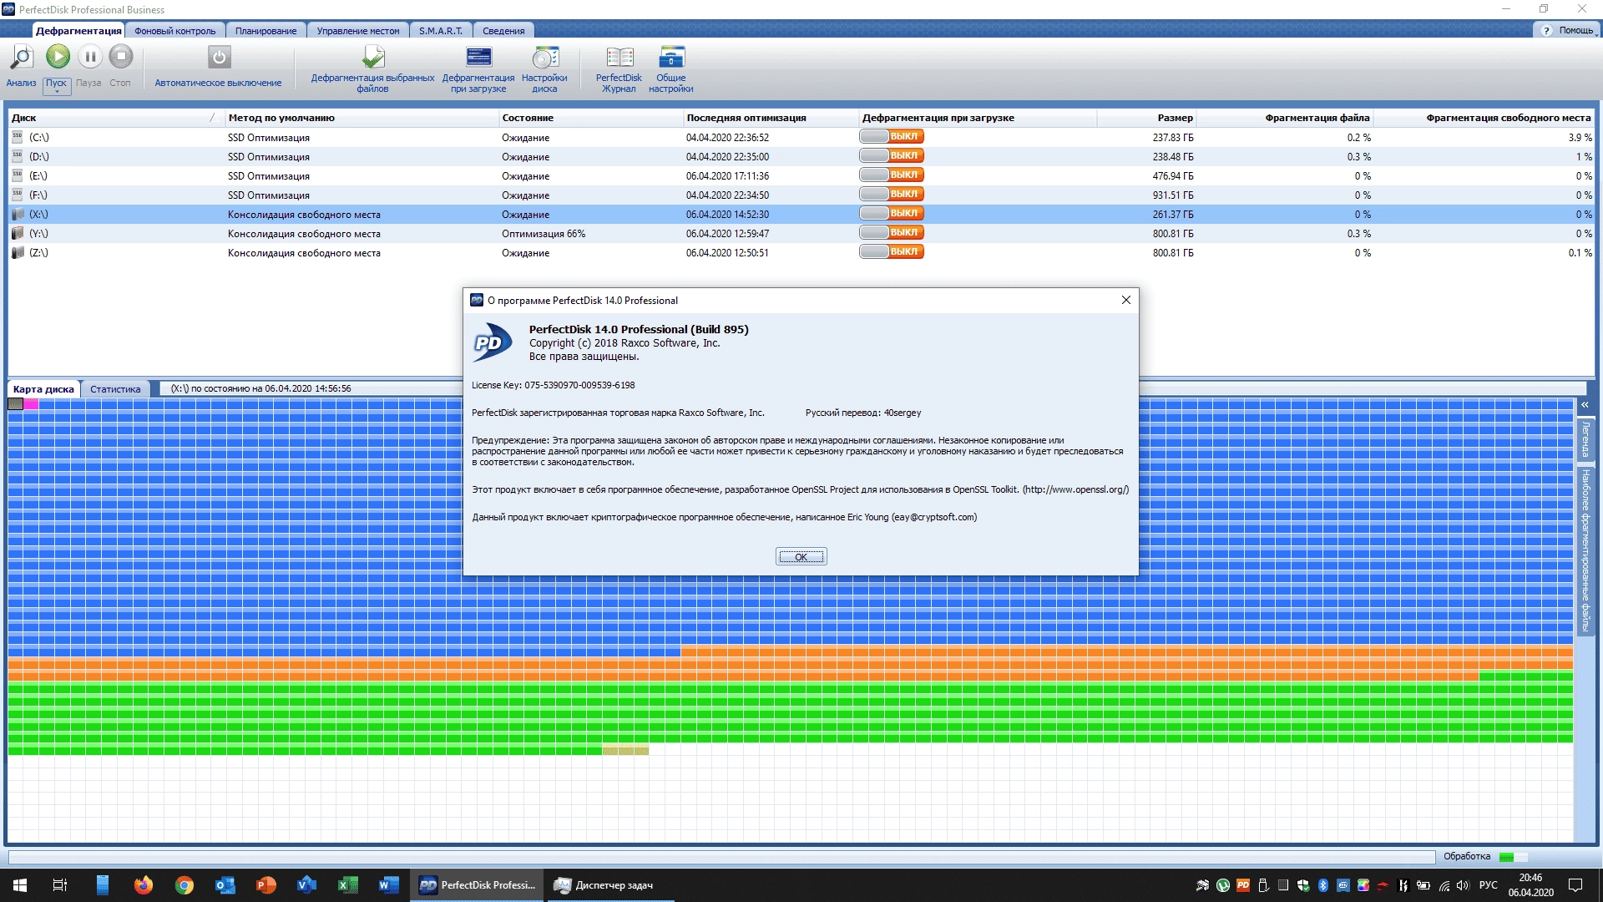
Task: Click the Стоп toolbar icon
Action: click(121, 57)
